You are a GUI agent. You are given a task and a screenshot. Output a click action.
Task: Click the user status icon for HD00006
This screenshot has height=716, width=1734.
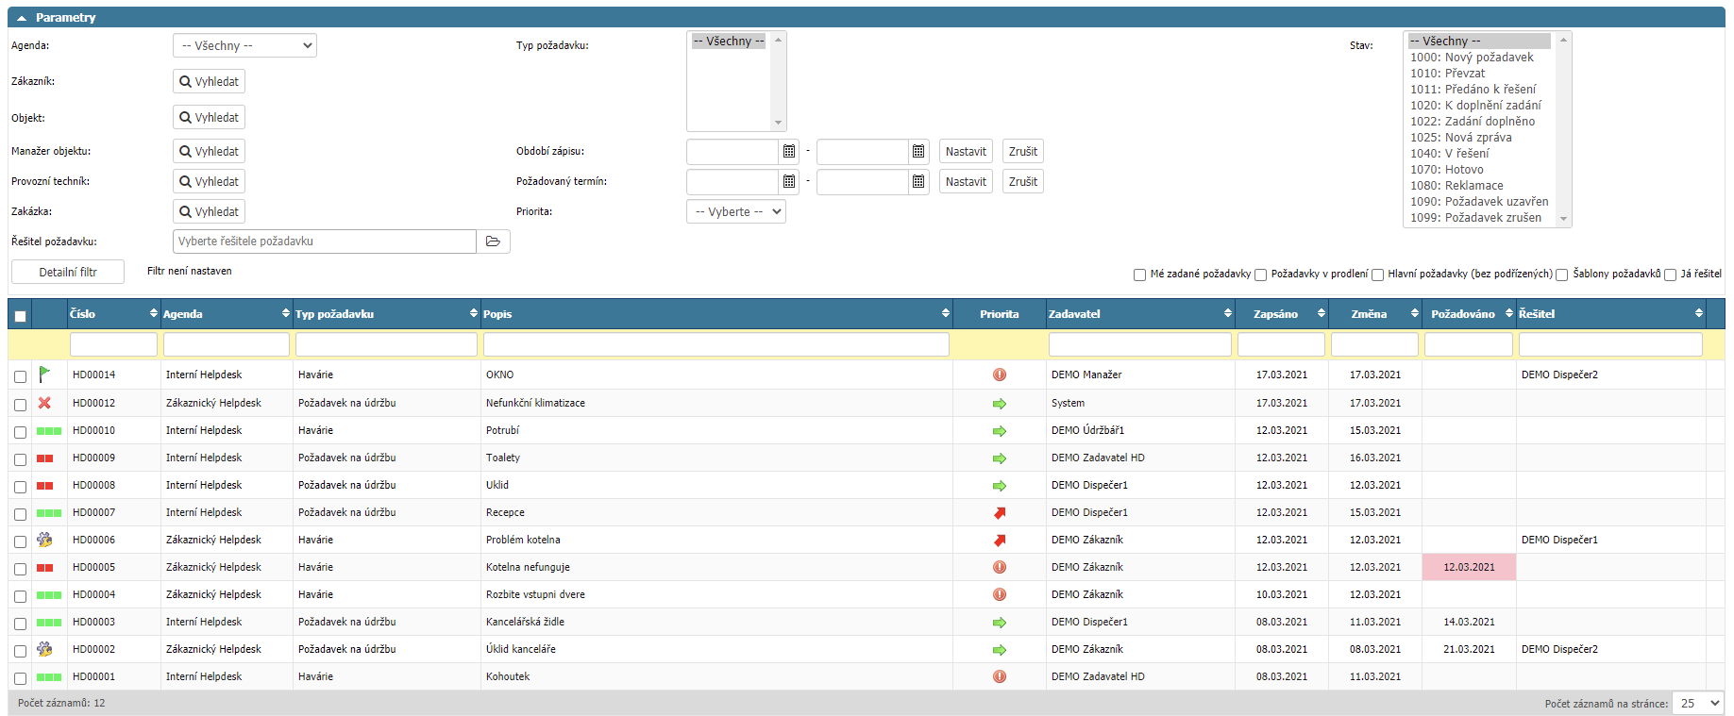tap(44, 540)
